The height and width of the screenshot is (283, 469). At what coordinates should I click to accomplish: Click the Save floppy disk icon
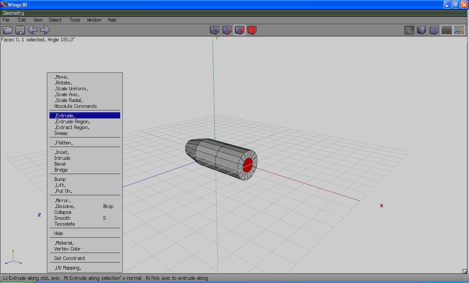point(20,30)
